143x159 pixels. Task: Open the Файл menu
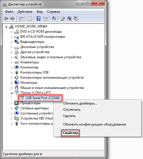[9, 12]
